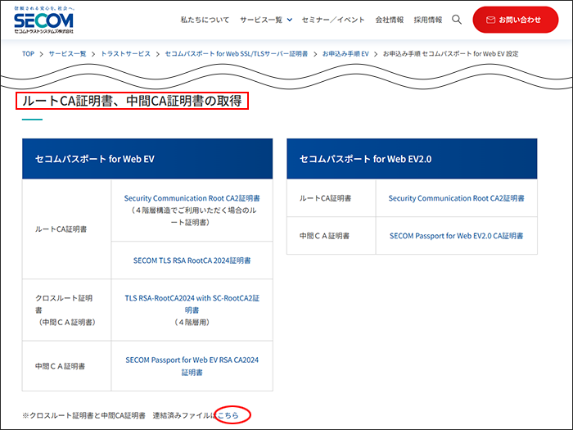The width and height of the screenshot is (573, 430).
Task: Click current breadcrumb お申込み手順 セコムパスポート for Web EV 設定
Action: click(x=450, y=54)
